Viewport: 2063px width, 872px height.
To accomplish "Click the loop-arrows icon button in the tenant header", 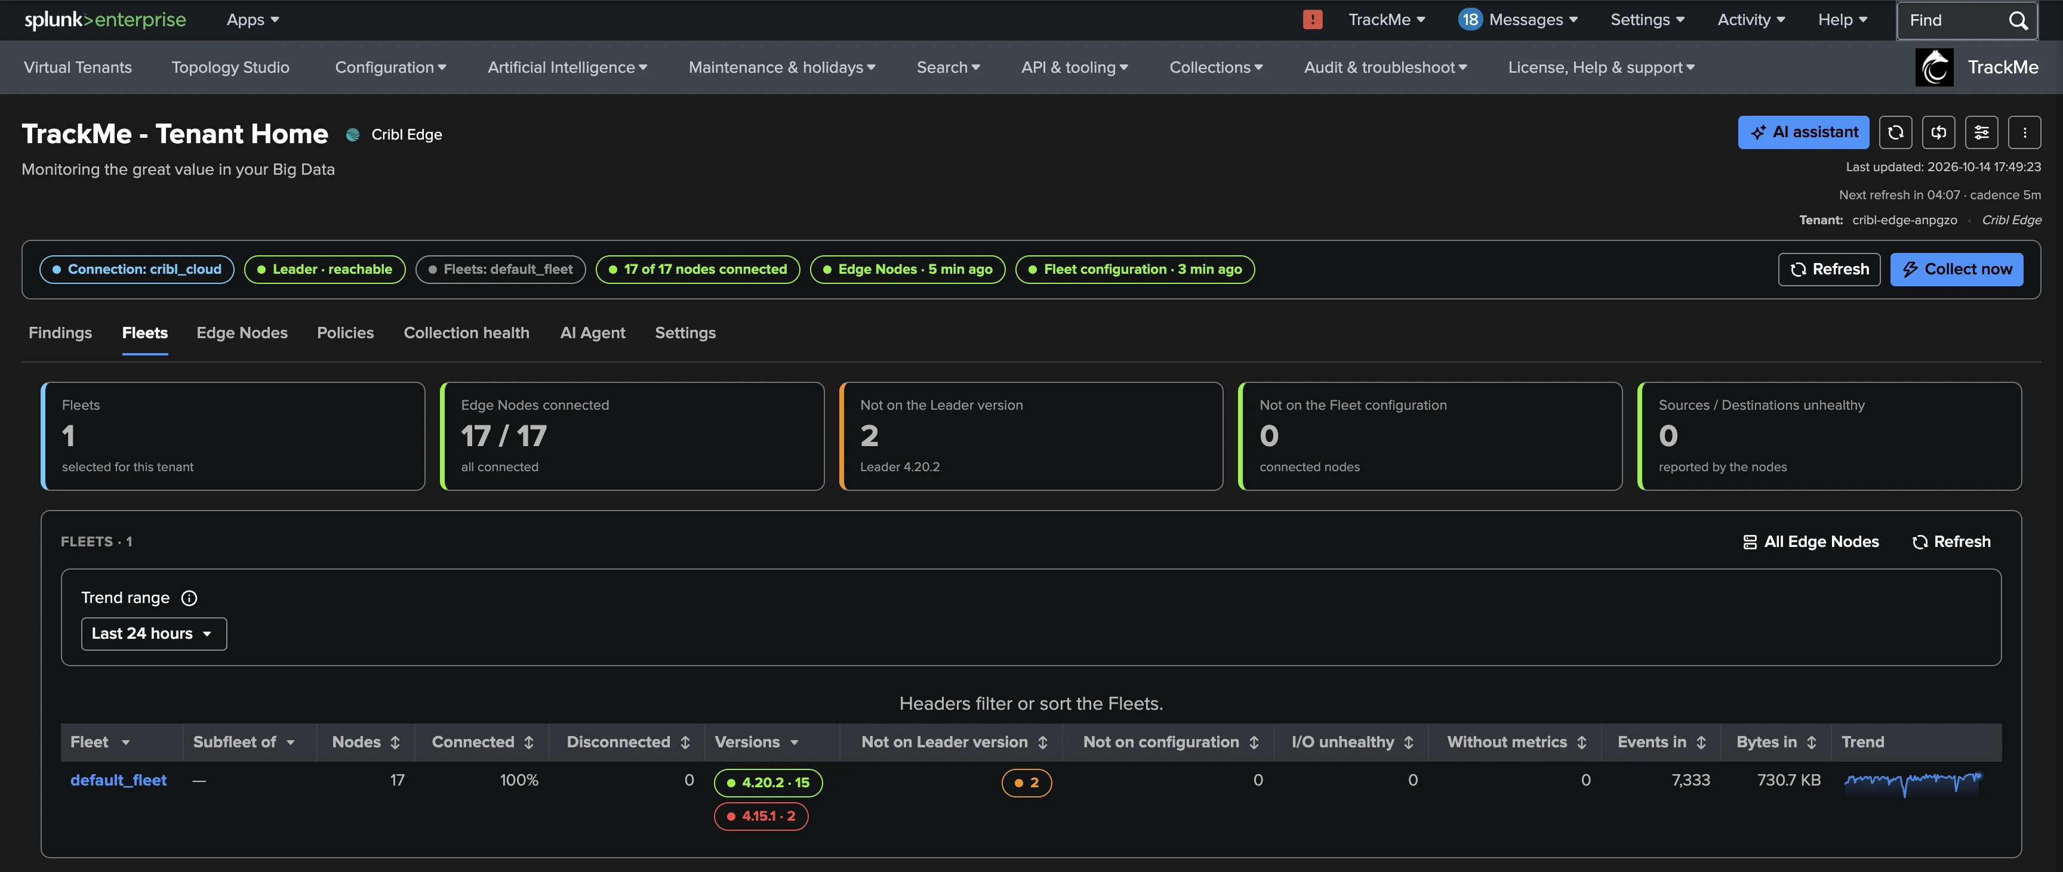I will [x=1938, y=132].
